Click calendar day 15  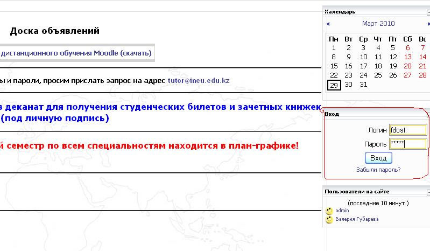click(334, 66)
